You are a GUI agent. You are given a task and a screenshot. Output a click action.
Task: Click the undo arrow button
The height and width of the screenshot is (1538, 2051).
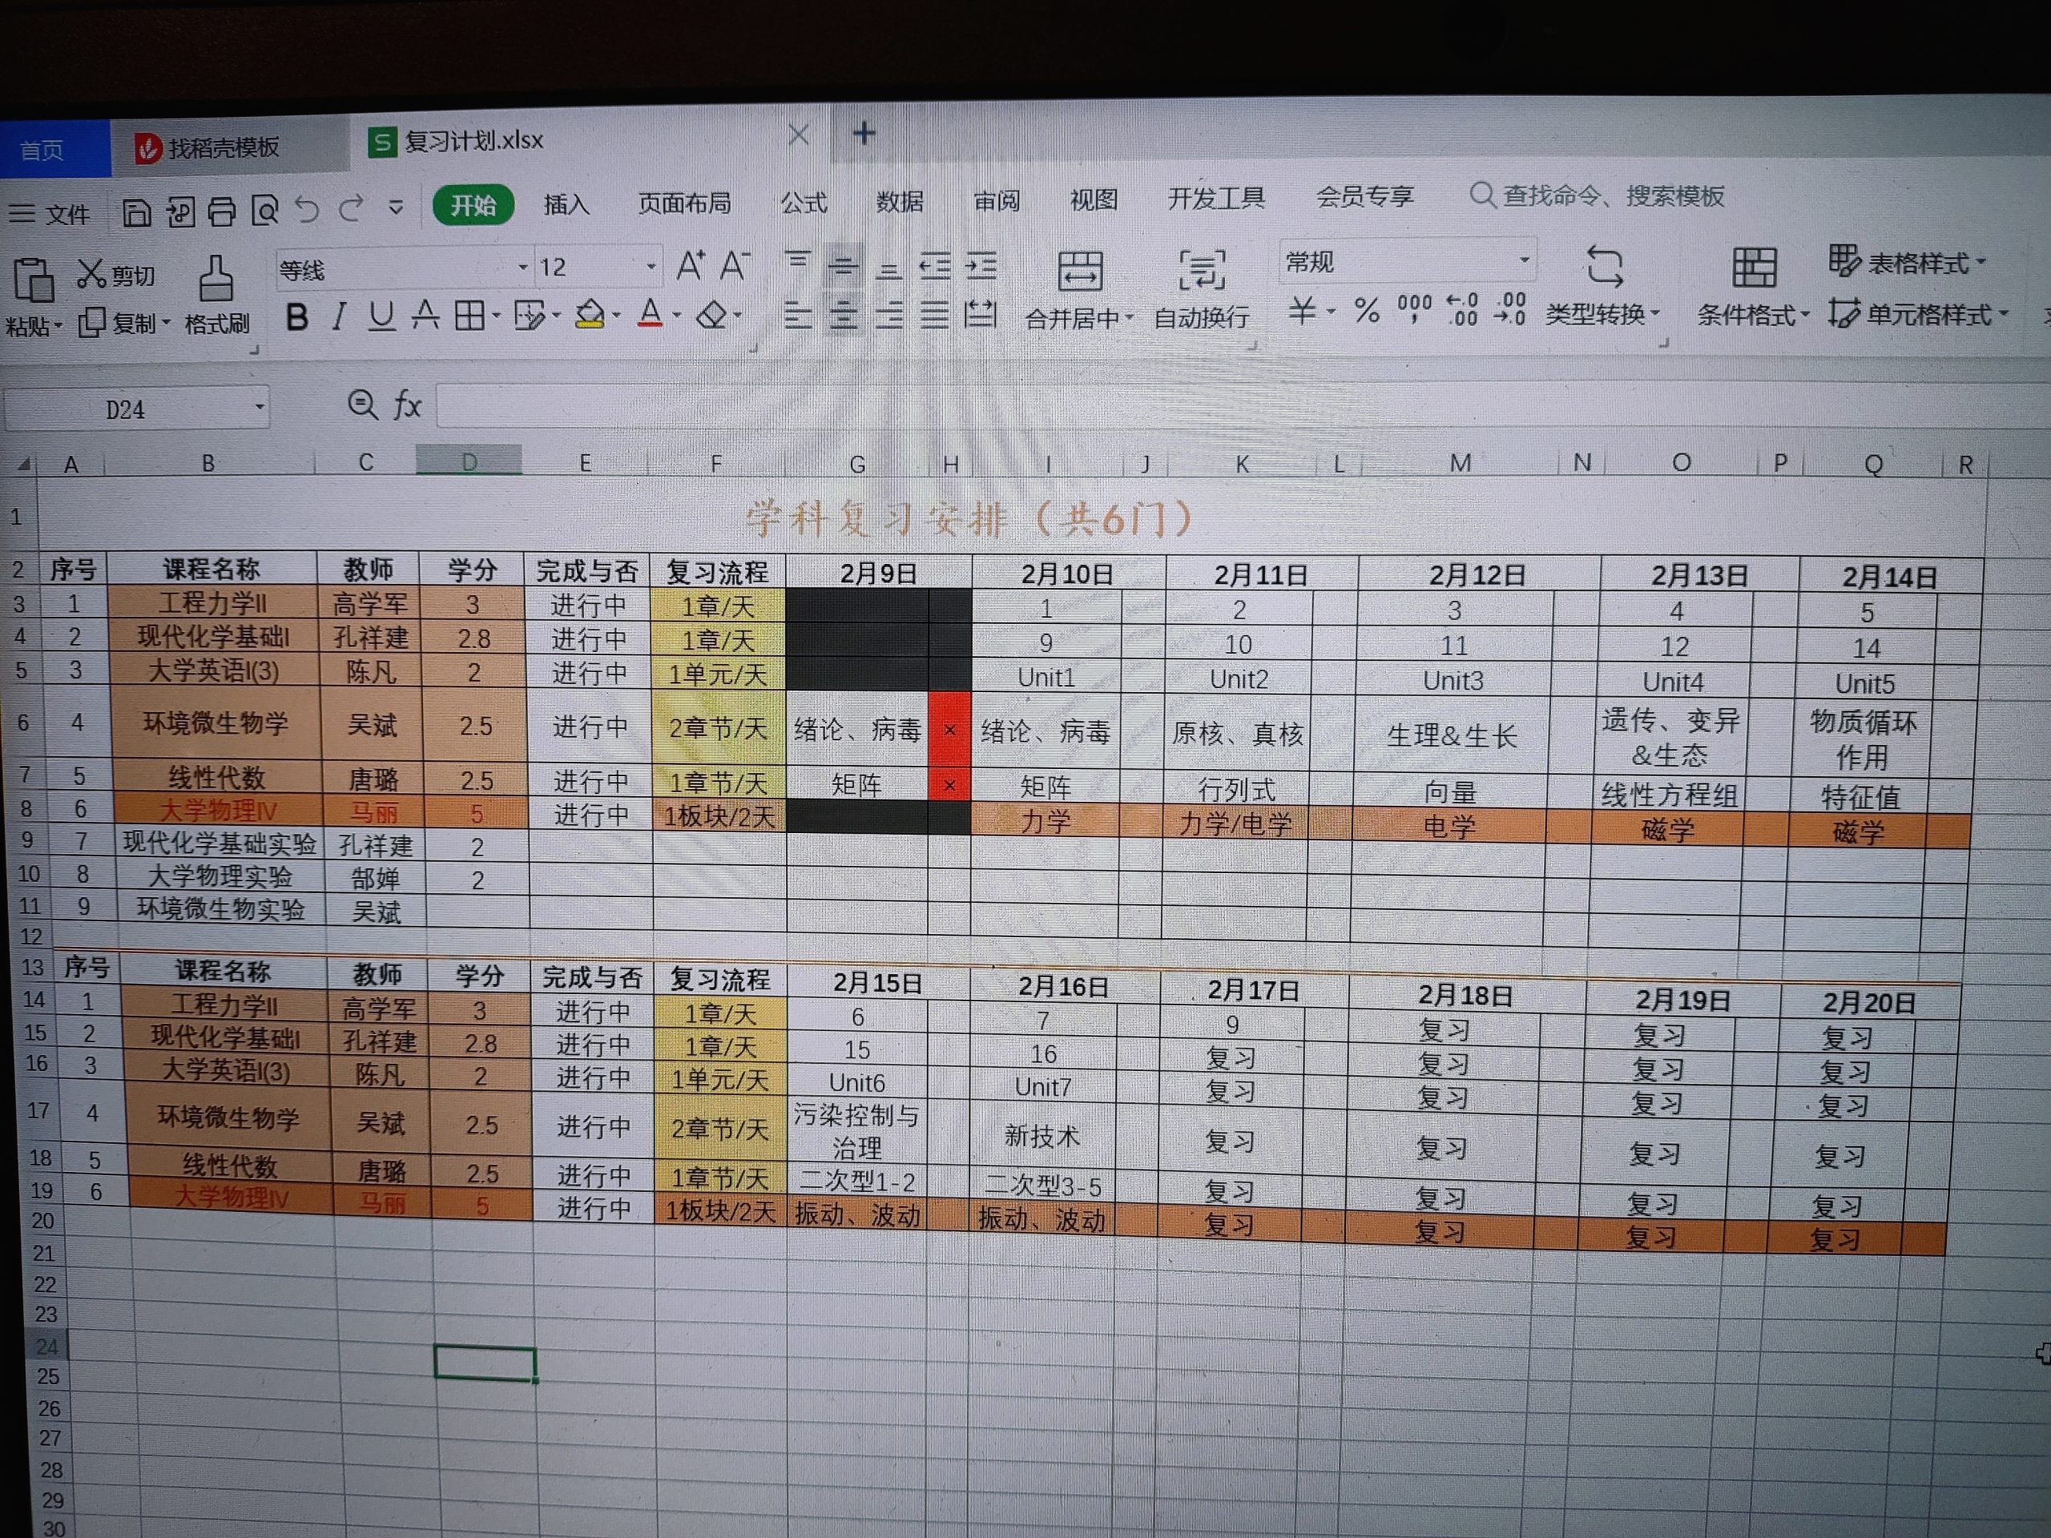pyautogui.click(x=308, y=211)
